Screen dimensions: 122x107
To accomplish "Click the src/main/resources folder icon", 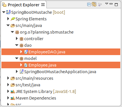I will point(13,78).
